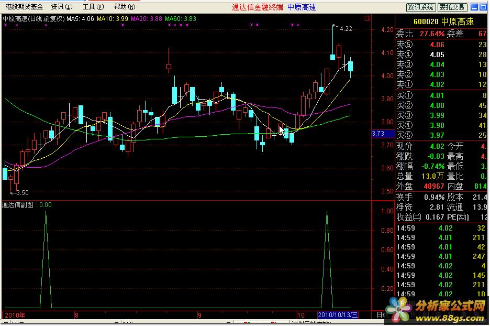Select the chart title 中原高速(日线,前复权)

tap(34, 19)
